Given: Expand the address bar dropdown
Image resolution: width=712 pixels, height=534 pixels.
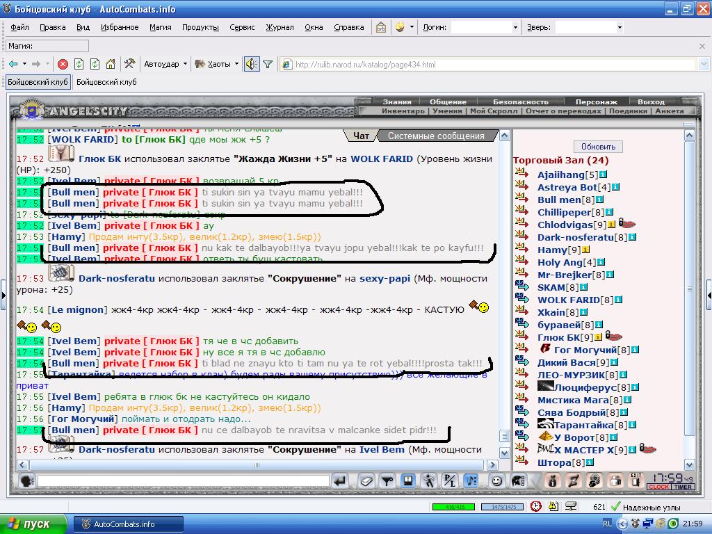Looking at the screenshot, I should 704,65.
